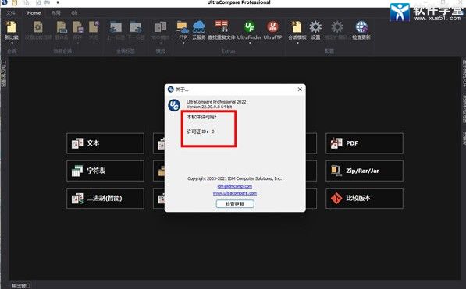Click the 会话模板 session template icon

click(x=297, y=27)
